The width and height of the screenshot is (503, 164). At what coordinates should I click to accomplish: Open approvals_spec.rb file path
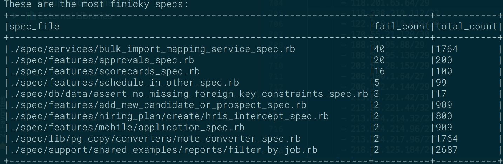[101, 60]
